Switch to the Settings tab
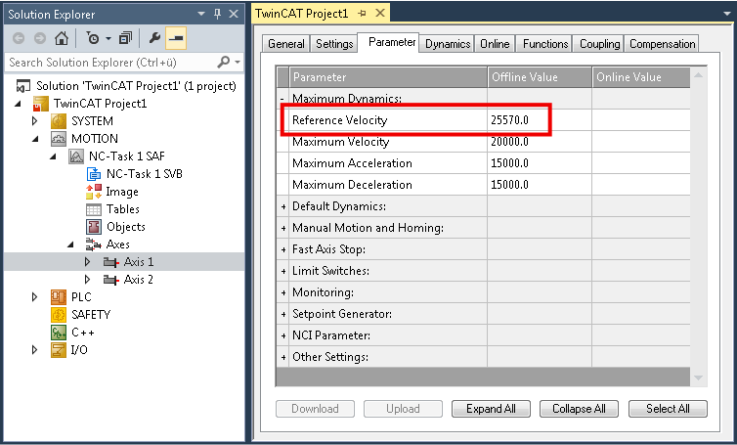737x445 pixels. coord(334,44)
